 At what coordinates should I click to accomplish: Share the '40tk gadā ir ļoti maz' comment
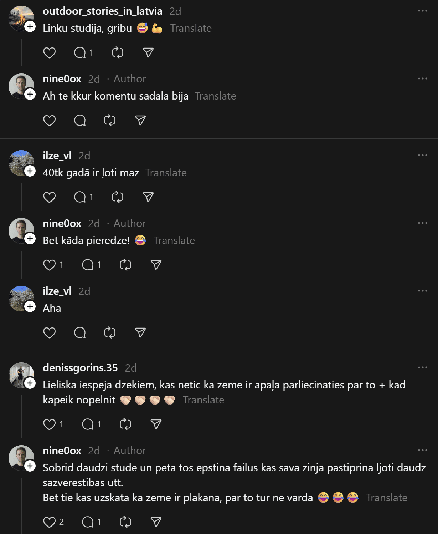point(148,197)
